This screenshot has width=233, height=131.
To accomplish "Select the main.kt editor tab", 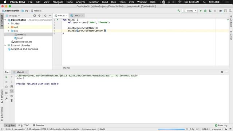I will click(61, 15).
